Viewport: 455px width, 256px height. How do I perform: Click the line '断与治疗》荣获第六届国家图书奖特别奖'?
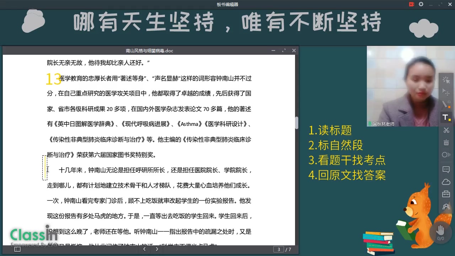click(102, 155)
